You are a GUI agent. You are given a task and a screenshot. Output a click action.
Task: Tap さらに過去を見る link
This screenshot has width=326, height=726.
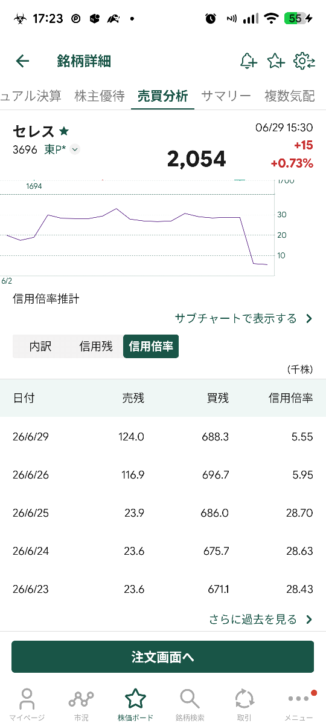(x=253, y=620)
